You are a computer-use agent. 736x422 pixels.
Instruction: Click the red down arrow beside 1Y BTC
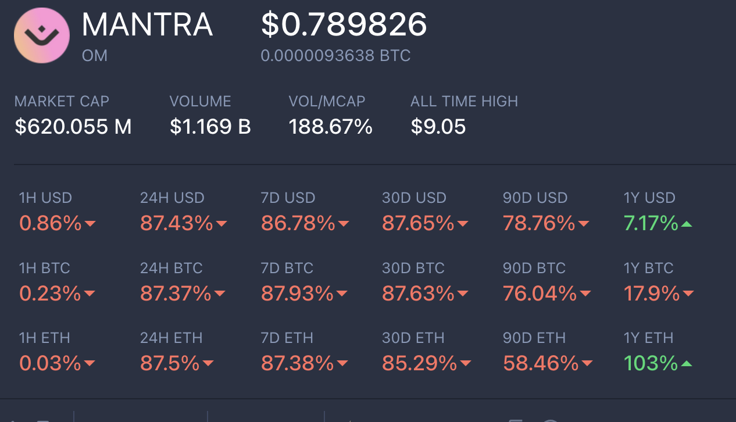[688, 294]
